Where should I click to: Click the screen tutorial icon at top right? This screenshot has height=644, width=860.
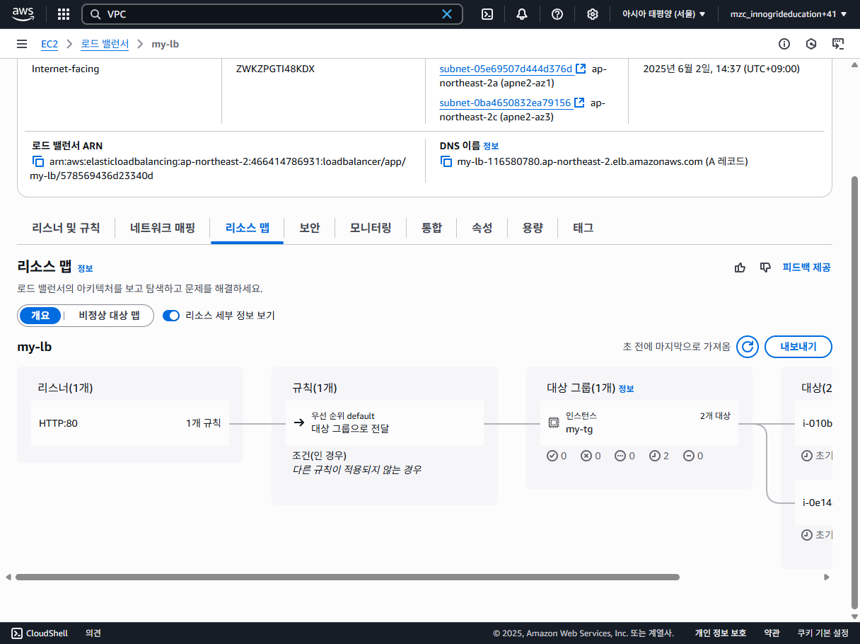[x=838, y=44]
